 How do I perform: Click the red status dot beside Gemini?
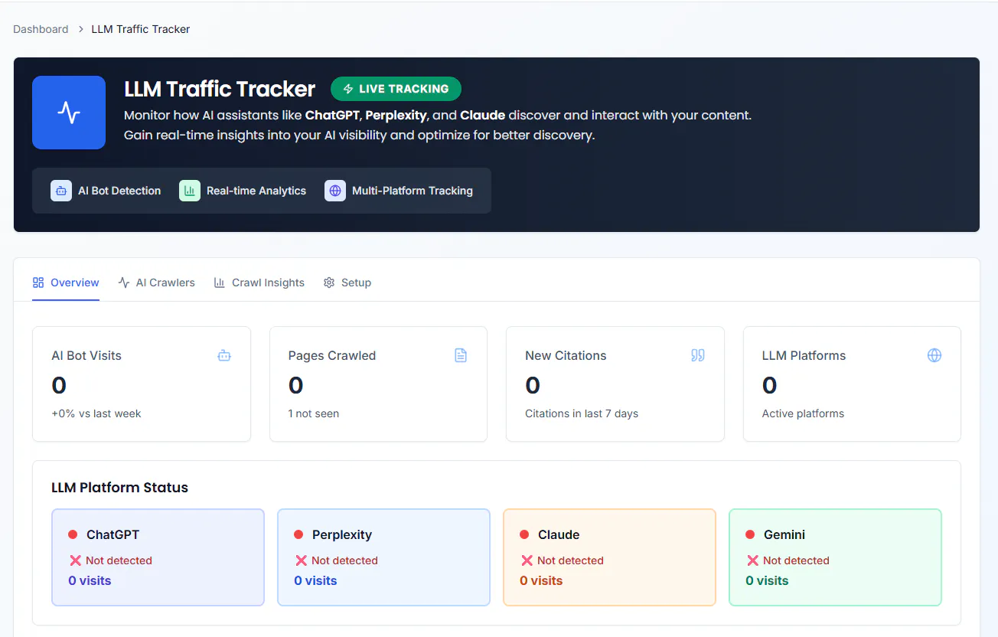750,534
